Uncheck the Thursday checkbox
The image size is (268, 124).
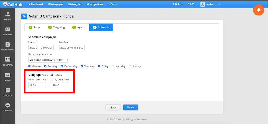(x=82, y=66)
